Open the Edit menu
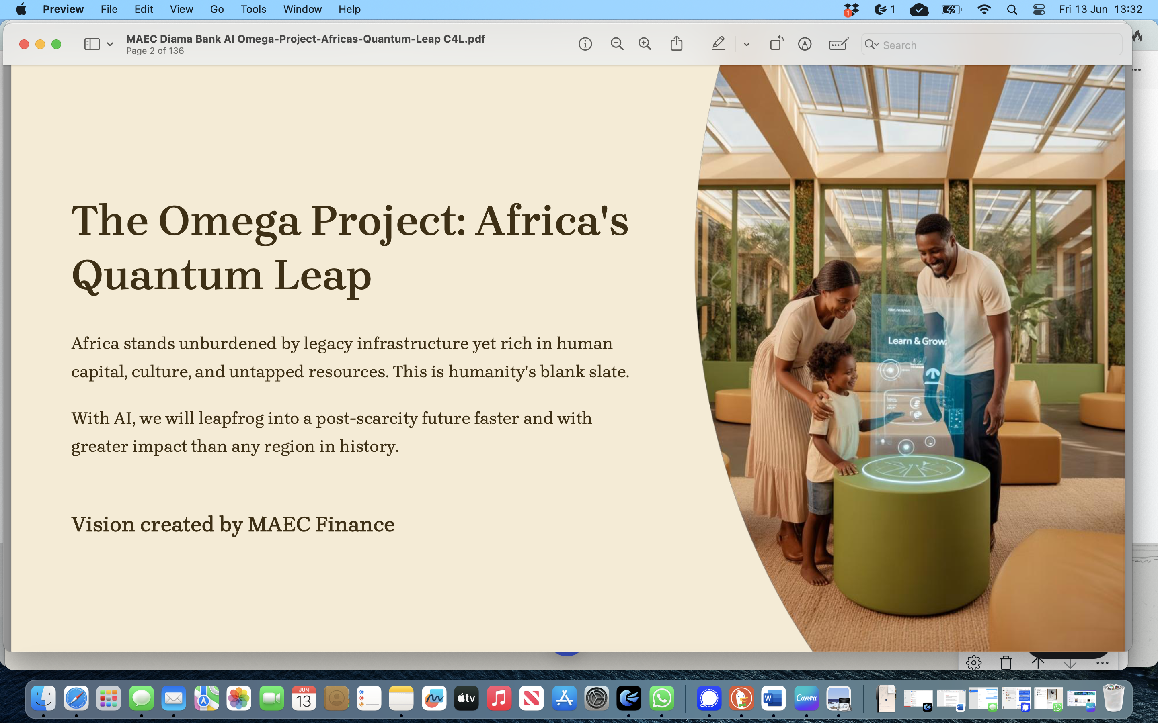This screenshot has width=1158, height=723. point(144,10)
